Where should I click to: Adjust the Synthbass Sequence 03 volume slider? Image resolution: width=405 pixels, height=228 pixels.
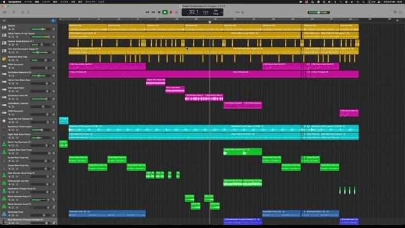coord(40,76)
